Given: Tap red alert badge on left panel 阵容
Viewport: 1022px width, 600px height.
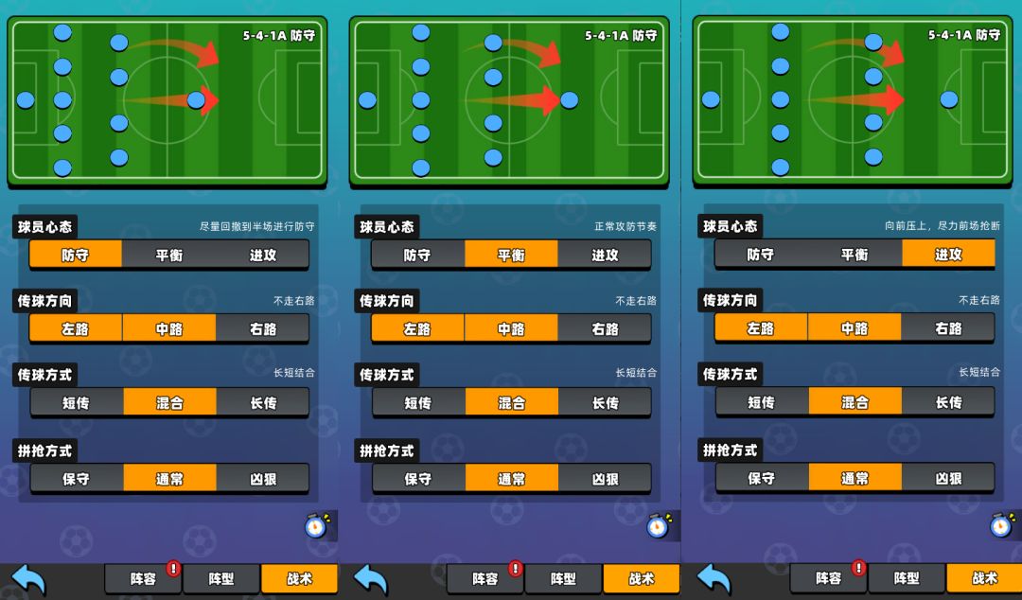Looking at the screenshot, I should pyautogui.click(x=173, y=568).
